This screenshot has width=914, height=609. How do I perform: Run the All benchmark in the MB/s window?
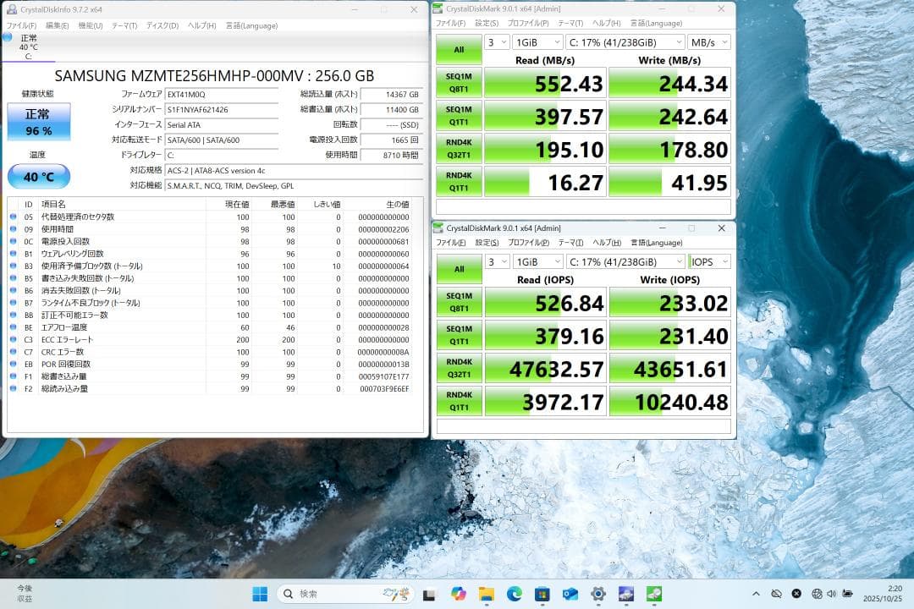(458, 49)
